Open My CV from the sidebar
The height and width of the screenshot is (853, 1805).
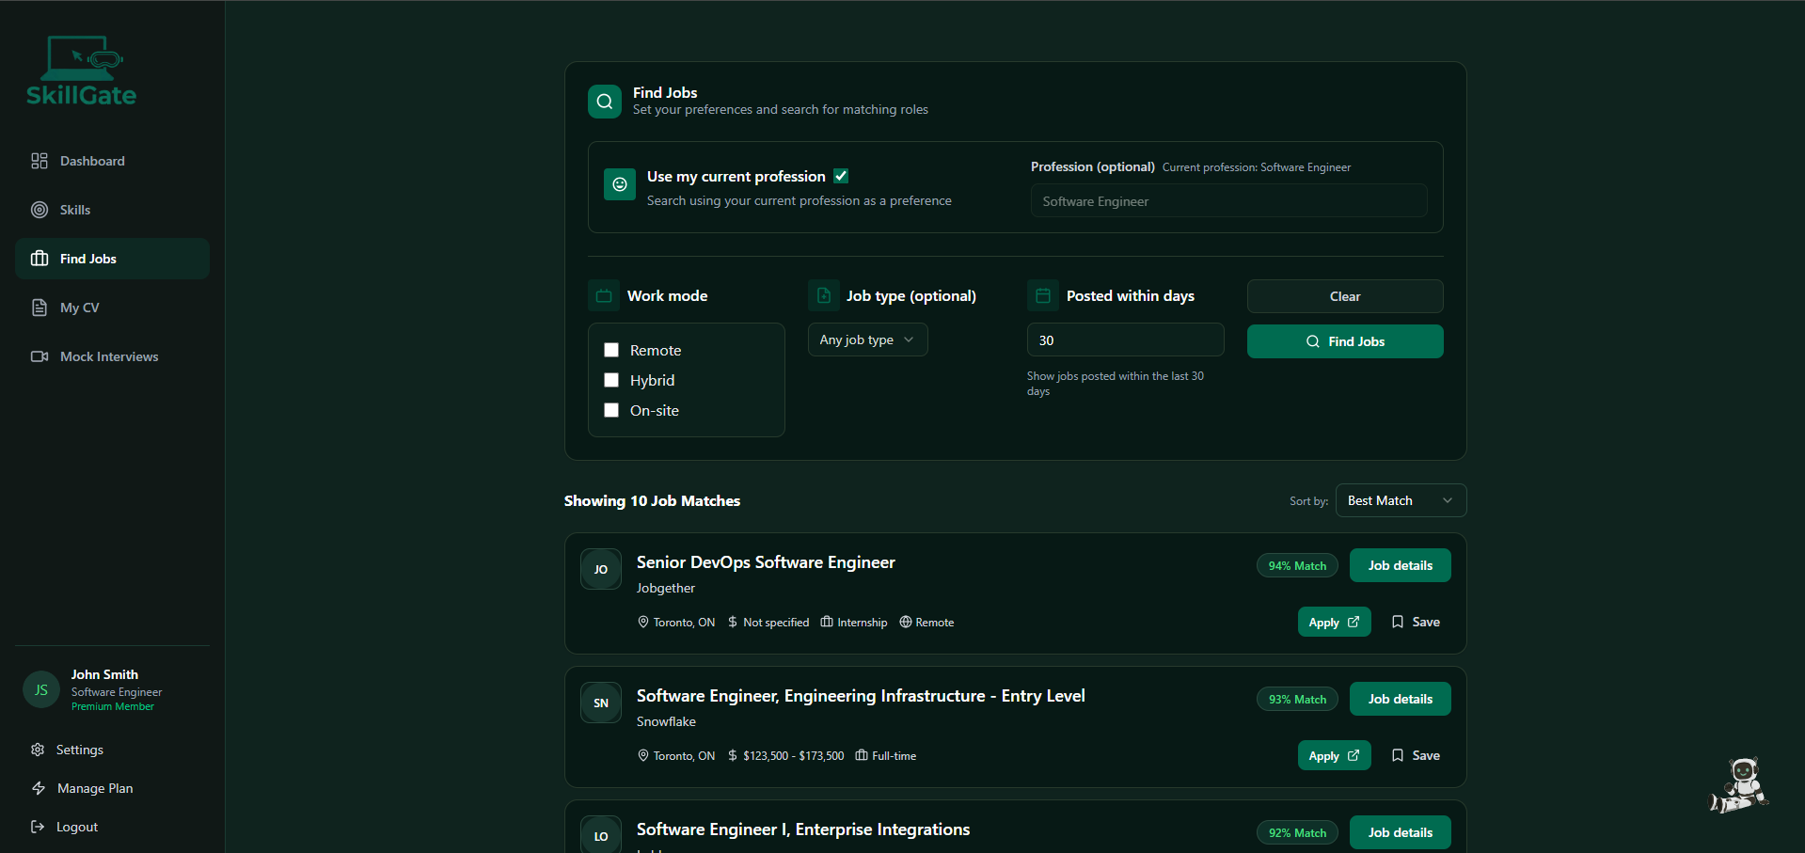(112, 308)
